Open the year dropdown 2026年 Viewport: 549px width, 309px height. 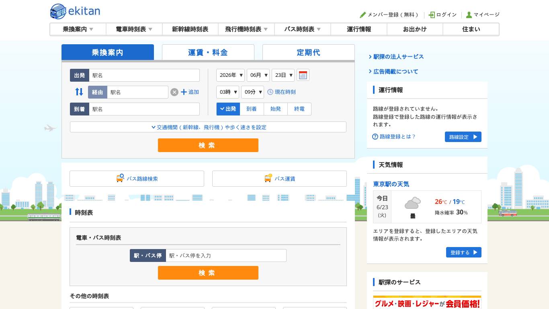click(230, 75)
